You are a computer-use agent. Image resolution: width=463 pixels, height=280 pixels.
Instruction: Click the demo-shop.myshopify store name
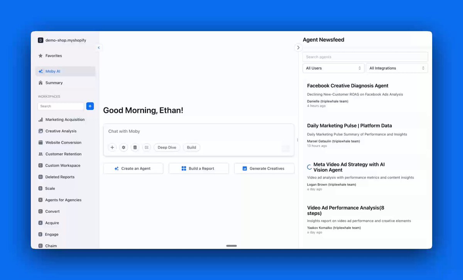click(66, 40)
